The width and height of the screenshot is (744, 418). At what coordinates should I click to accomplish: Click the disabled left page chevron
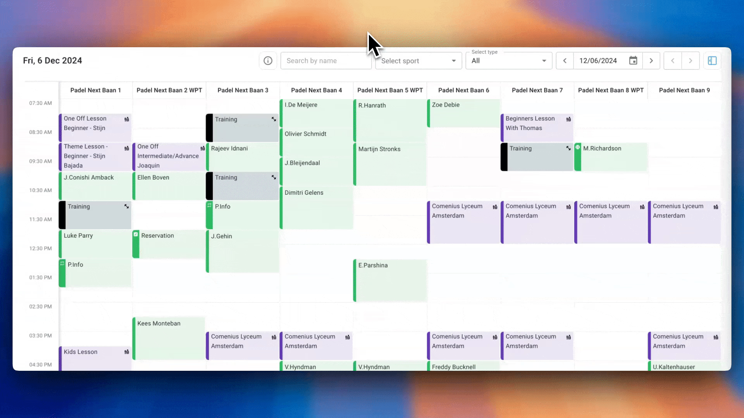tap(673, 61)
